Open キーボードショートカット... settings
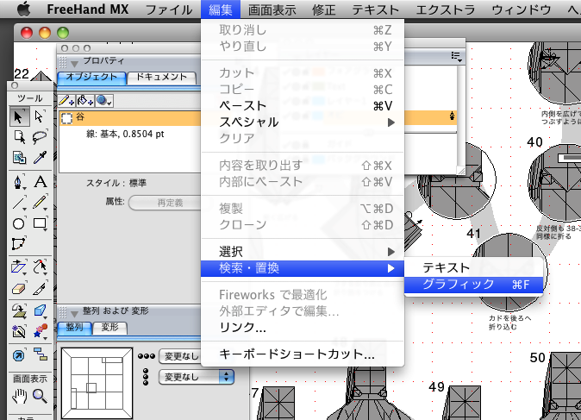Viewport: 581px width, 420px height. pos(303,354)
